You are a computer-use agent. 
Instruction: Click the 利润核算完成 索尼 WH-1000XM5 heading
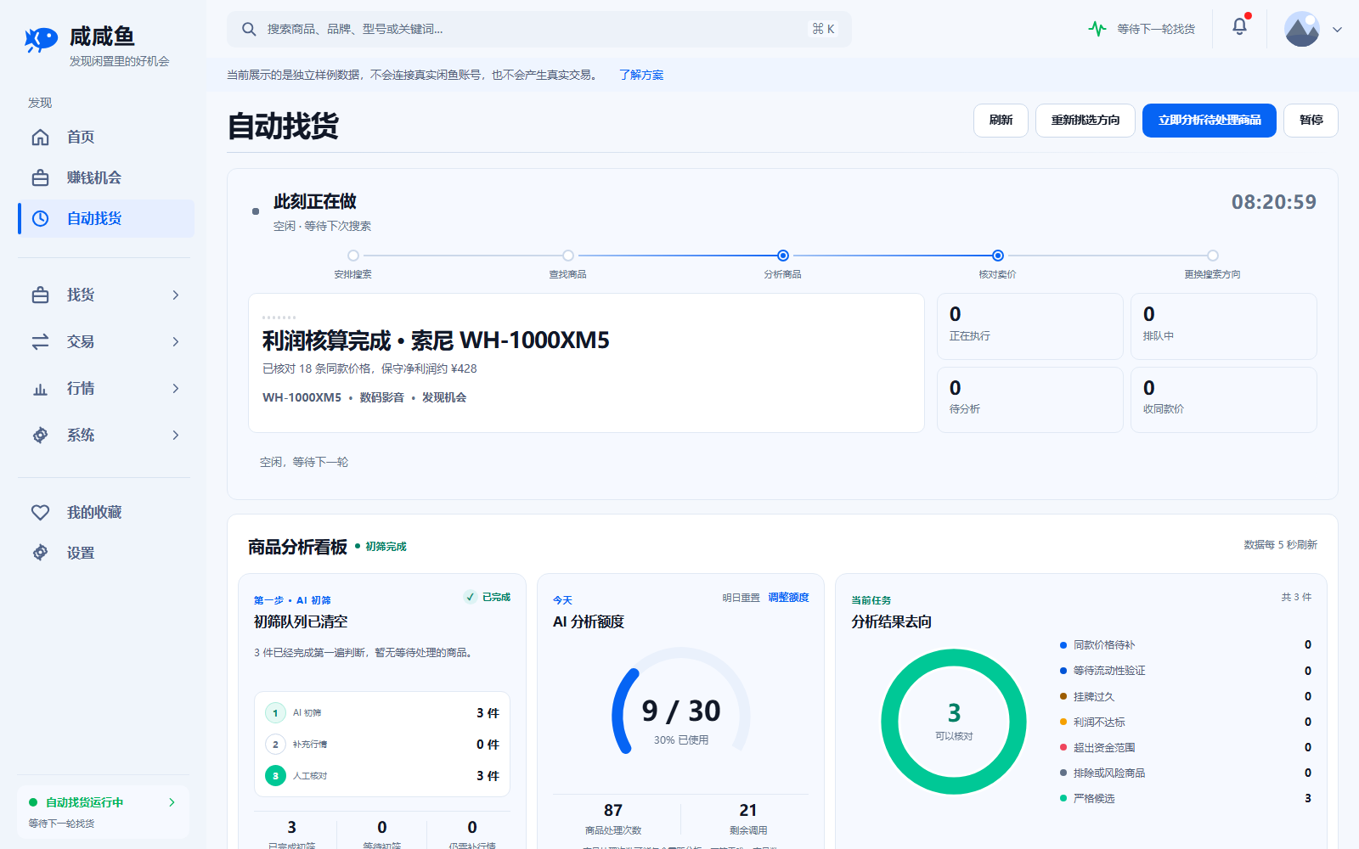(436, 340)
